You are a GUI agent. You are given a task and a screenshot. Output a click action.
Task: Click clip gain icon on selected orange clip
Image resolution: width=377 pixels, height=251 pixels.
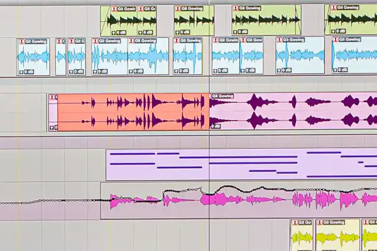coord(52,127)
